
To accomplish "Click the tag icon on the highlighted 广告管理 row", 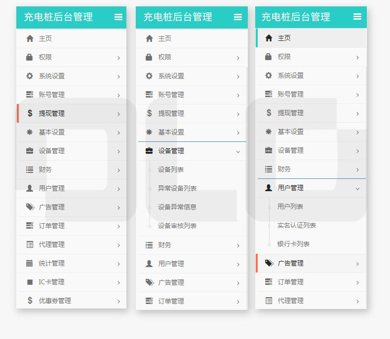I will (269, 263).
